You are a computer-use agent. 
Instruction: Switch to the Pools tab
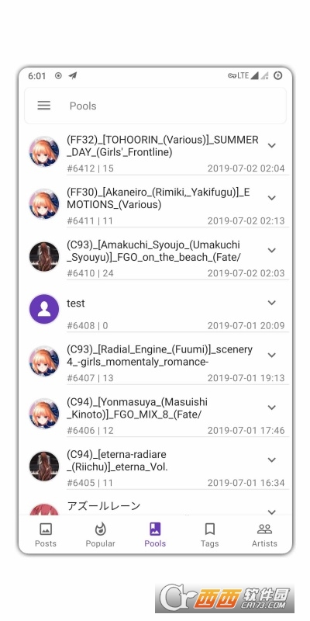coord(155,535)
